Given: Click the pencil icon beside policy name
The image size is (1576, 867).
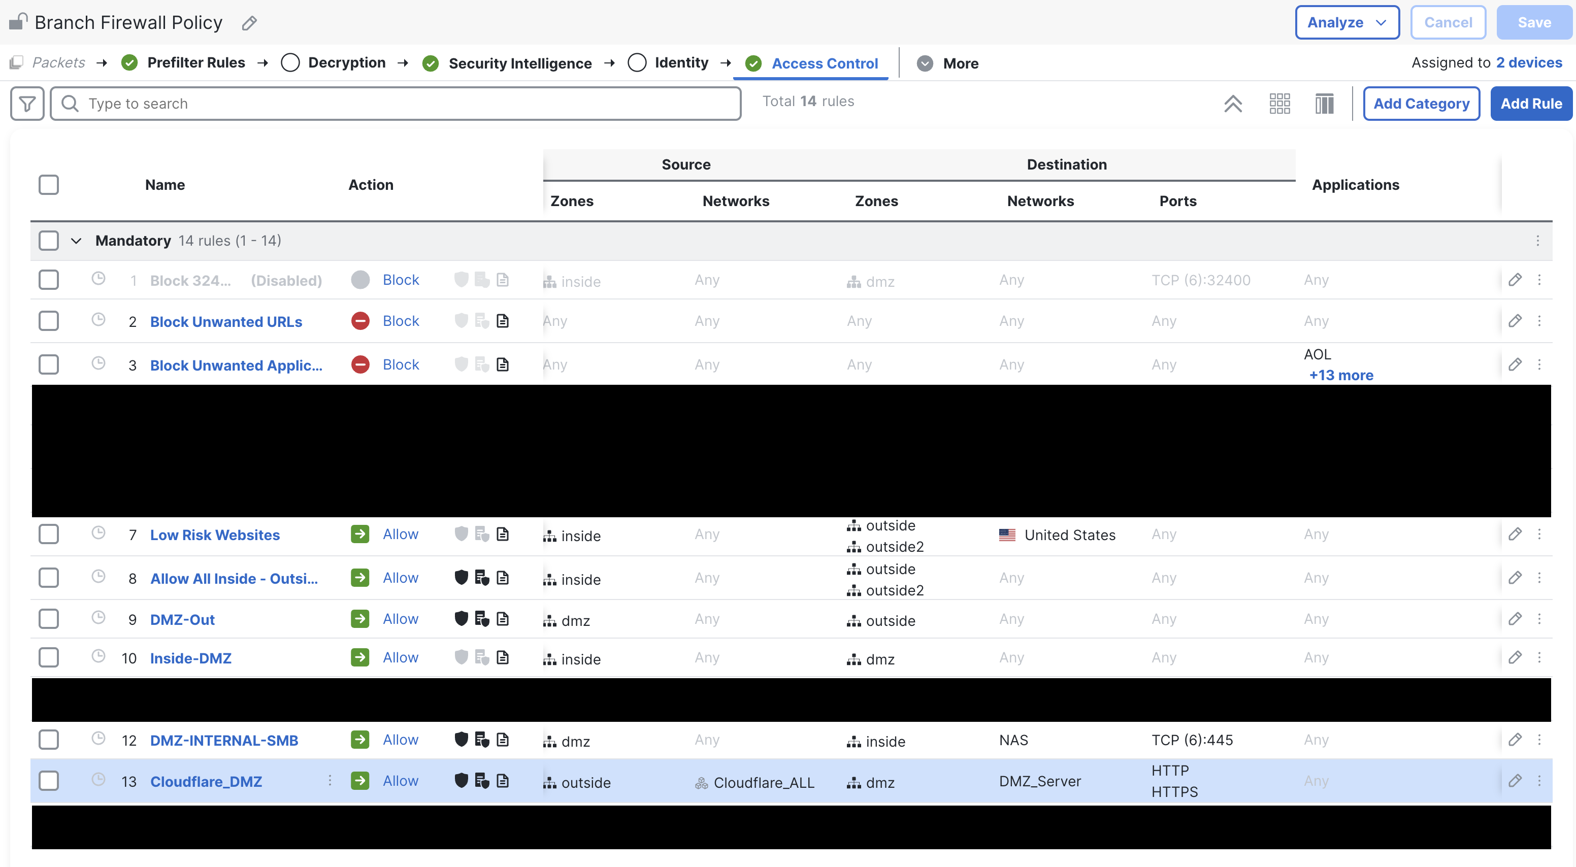Looking at the screenshot, I should click(249, 23).
